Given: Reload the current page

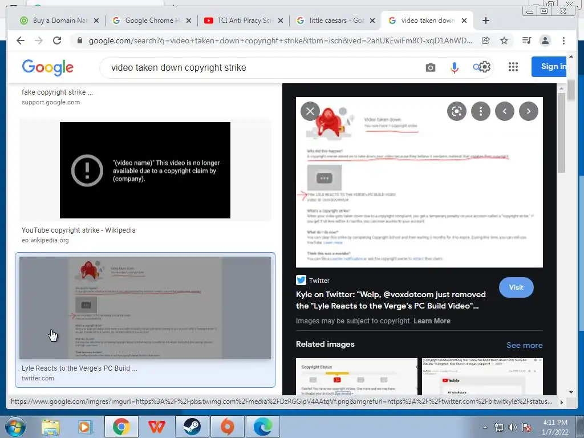Looking at the screenshot, I should coord(57,40).
